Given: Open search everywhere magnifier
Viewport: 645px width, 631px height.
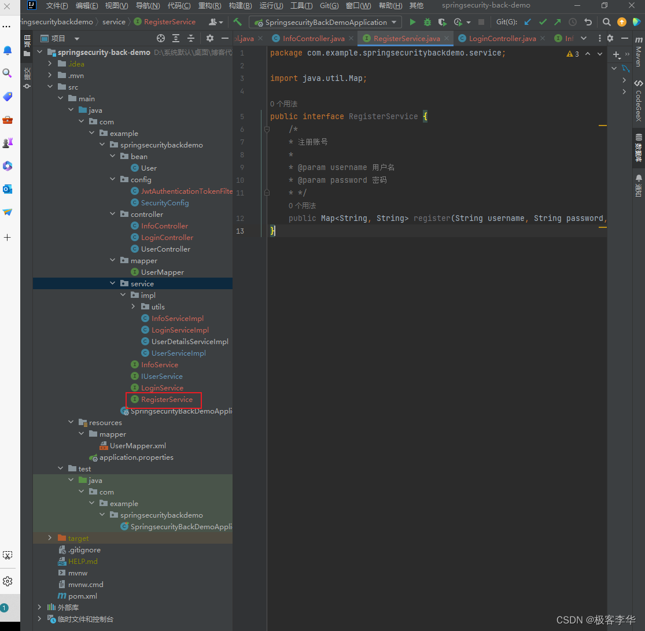Looking at the screenshot, I should point(606,22).
